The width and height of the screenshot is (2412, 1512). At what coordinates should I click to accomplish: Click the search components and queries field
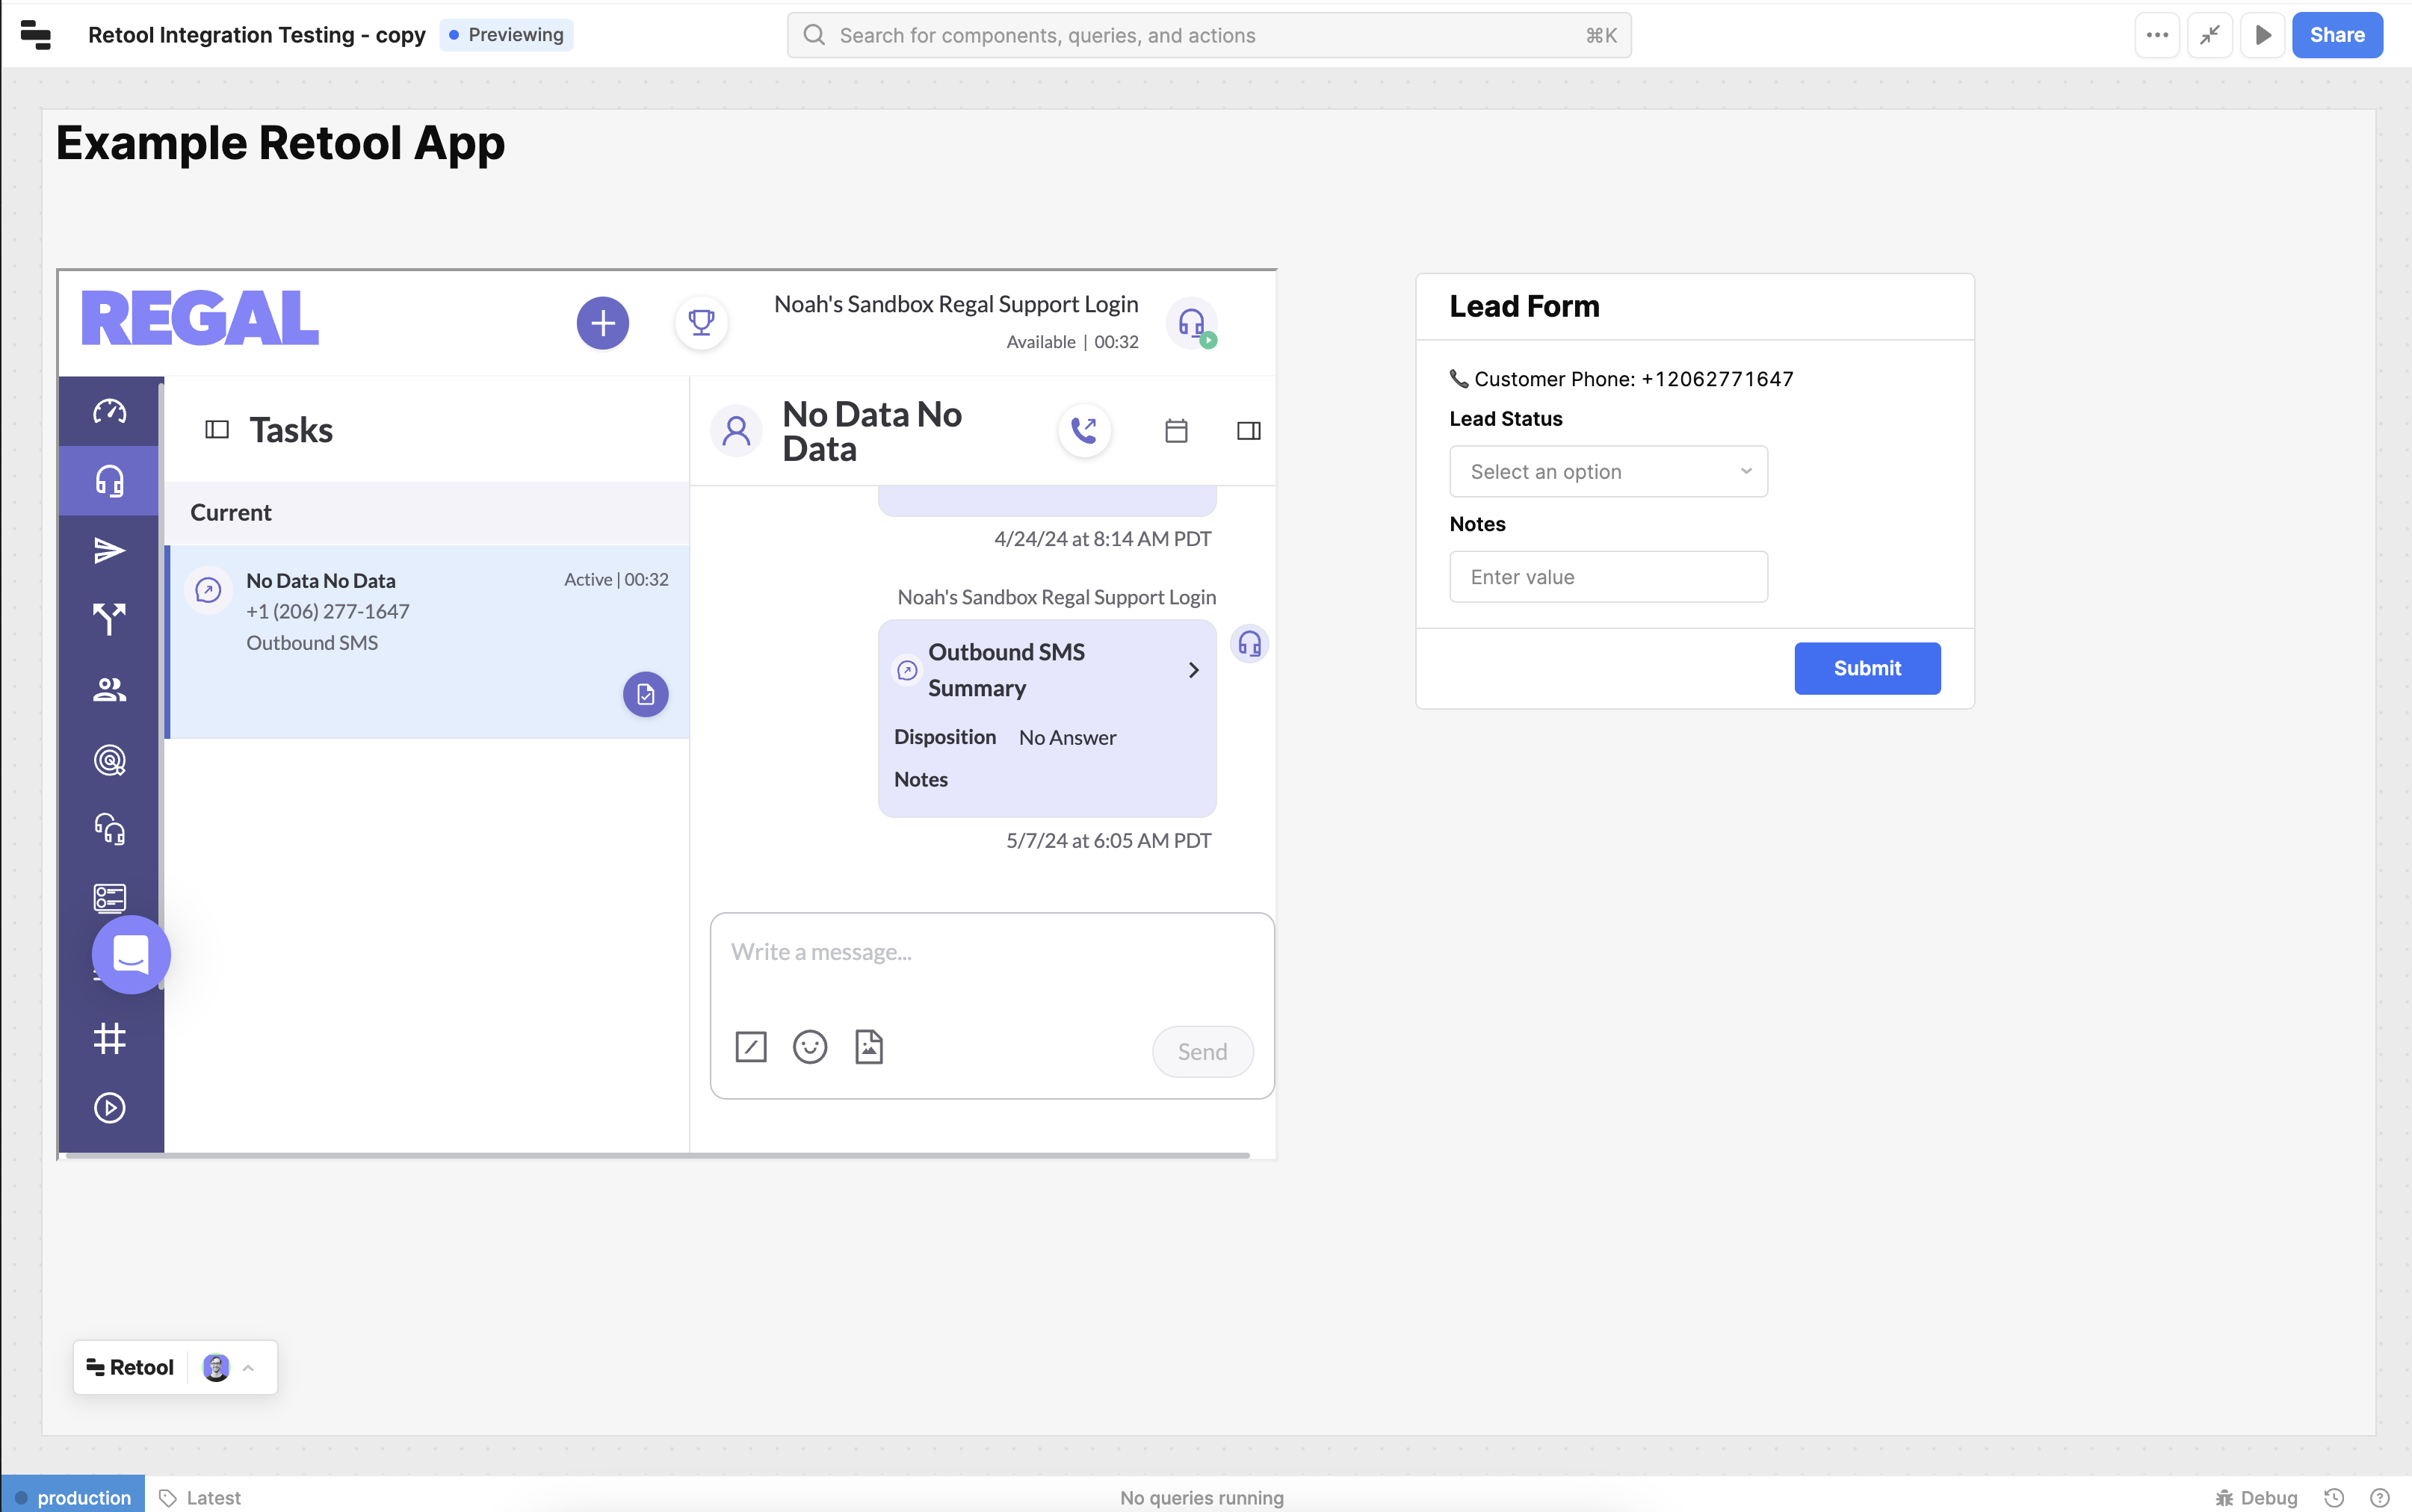(x=1208, y=35)
